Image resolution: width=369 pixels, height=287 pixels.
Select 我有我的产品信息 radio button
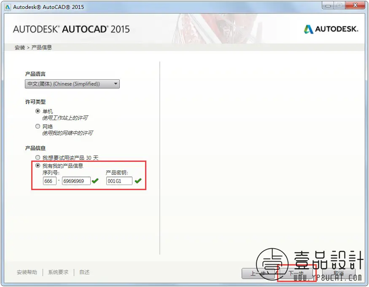pyautogui.click(x=38, y=166)
